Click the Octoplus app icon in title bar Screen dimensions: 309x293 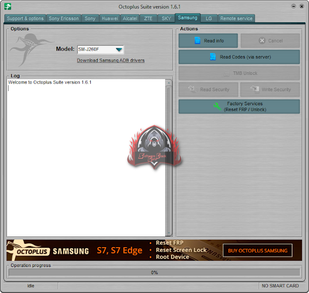(8, 6)
